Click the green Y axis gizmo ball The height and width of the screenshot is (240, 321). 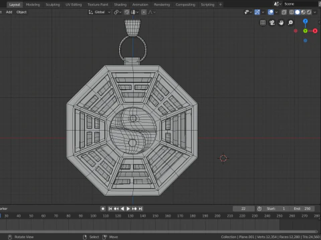(305, 31)
